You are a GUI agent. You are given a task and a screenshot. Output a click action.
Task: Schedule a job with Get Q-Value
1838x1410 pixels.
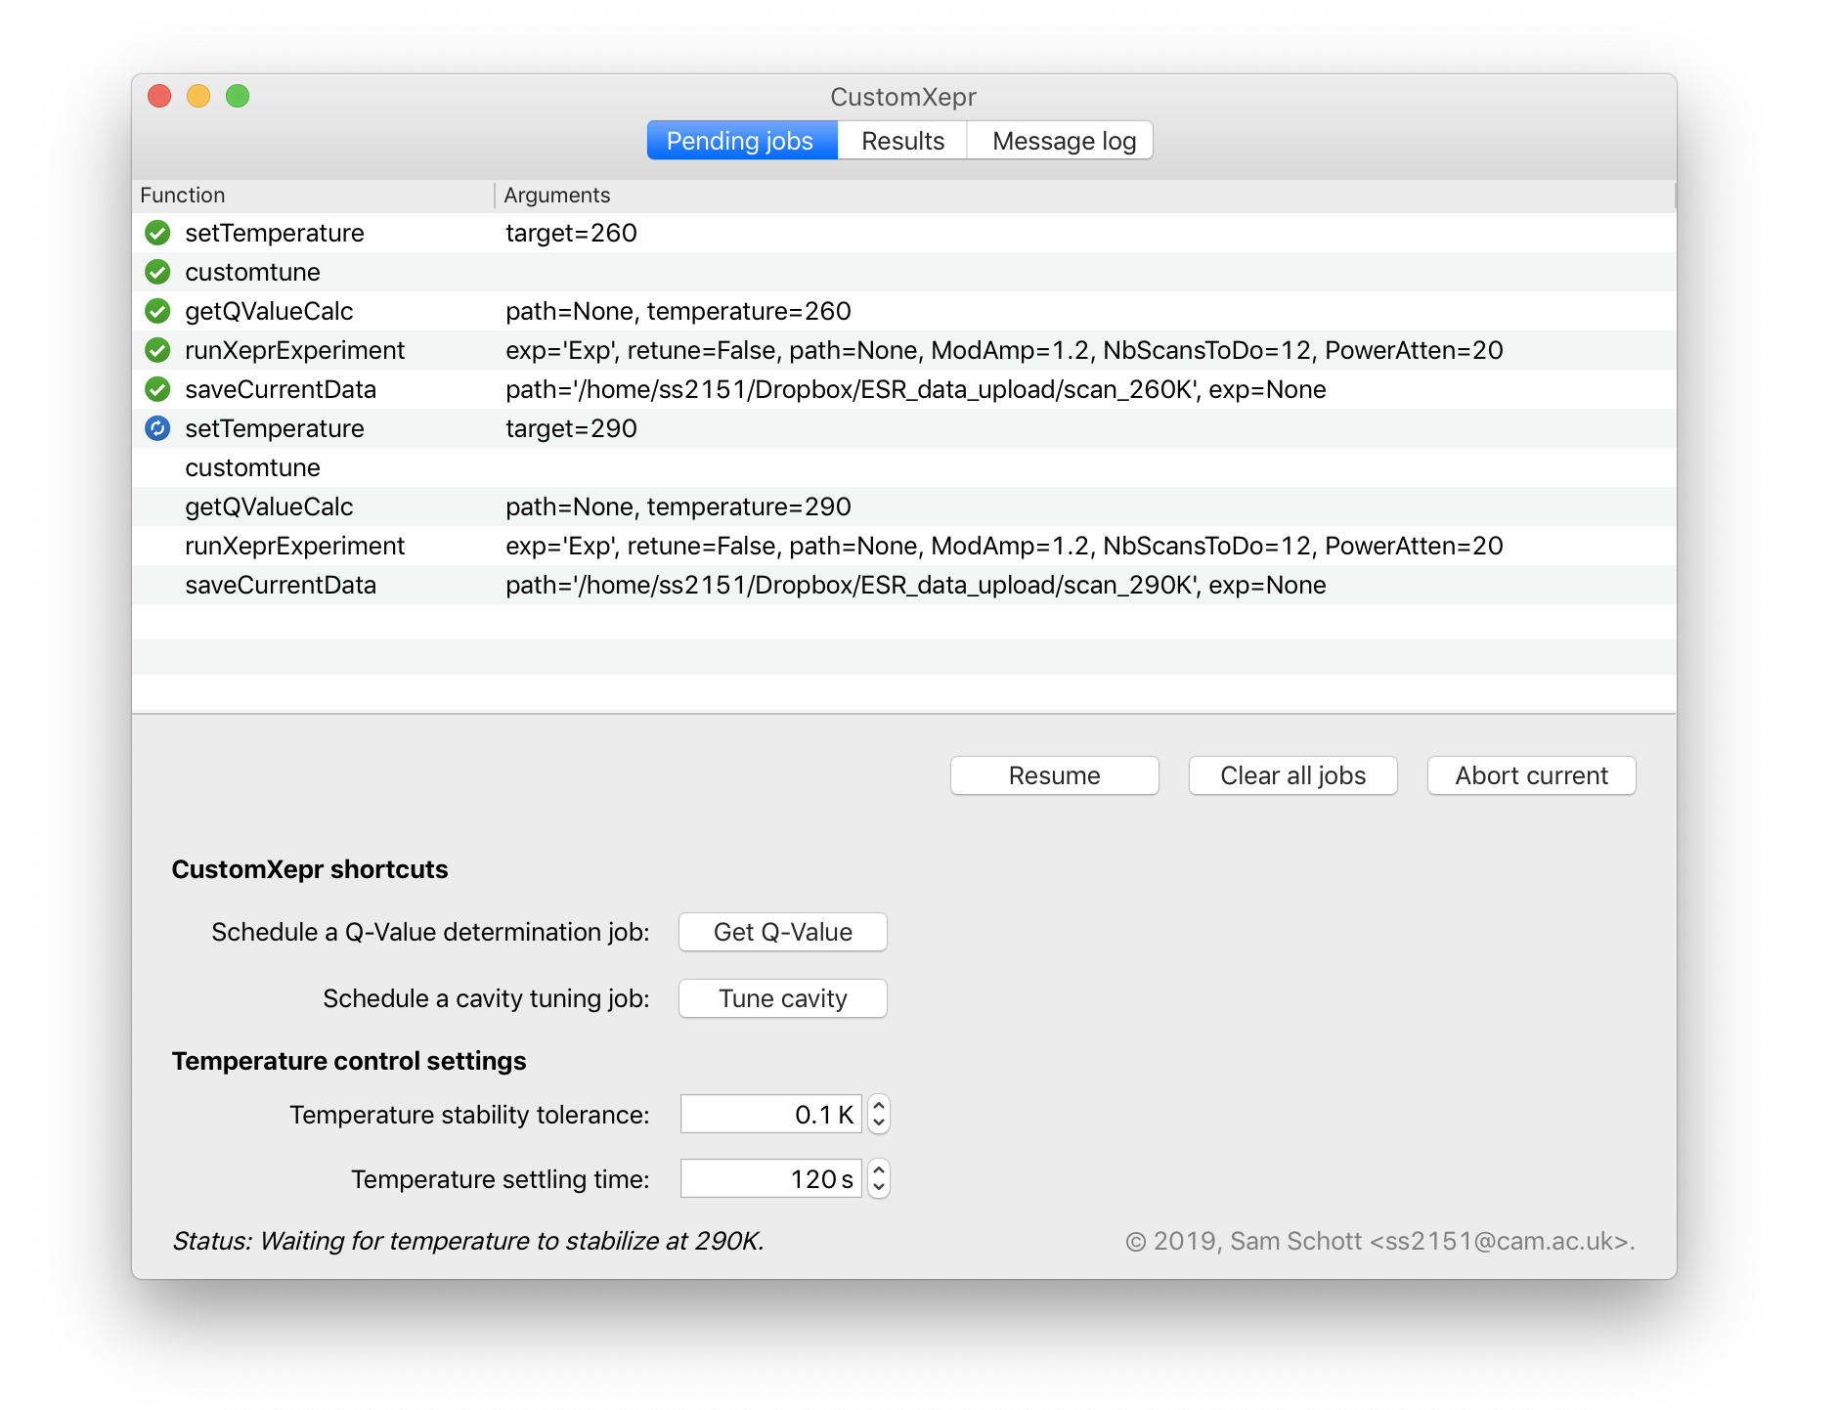click(782, 932)
